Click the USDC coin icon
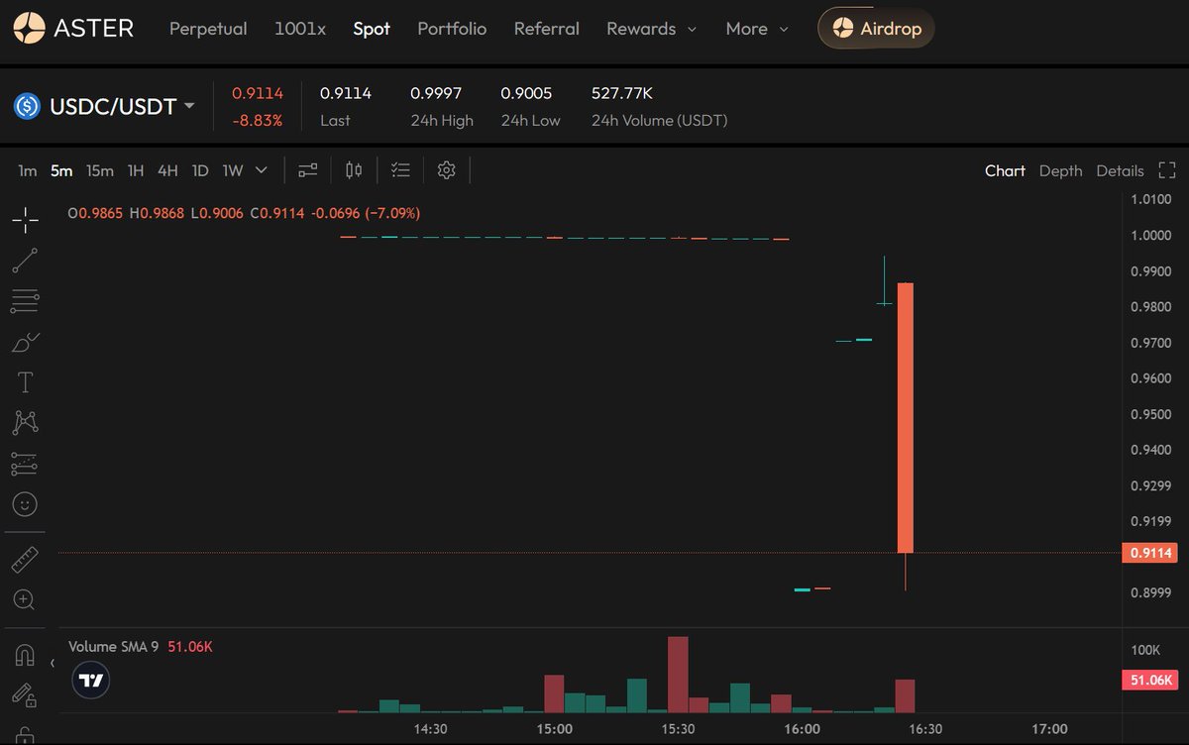 pyautogui.click(x=27, y=106)
